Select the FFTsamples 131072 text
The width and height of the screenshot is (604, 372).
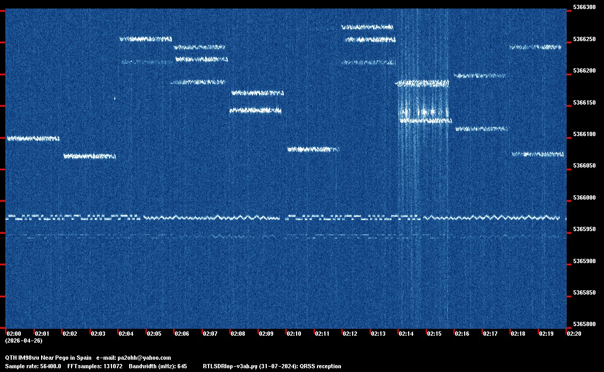[x=96, y=366]
